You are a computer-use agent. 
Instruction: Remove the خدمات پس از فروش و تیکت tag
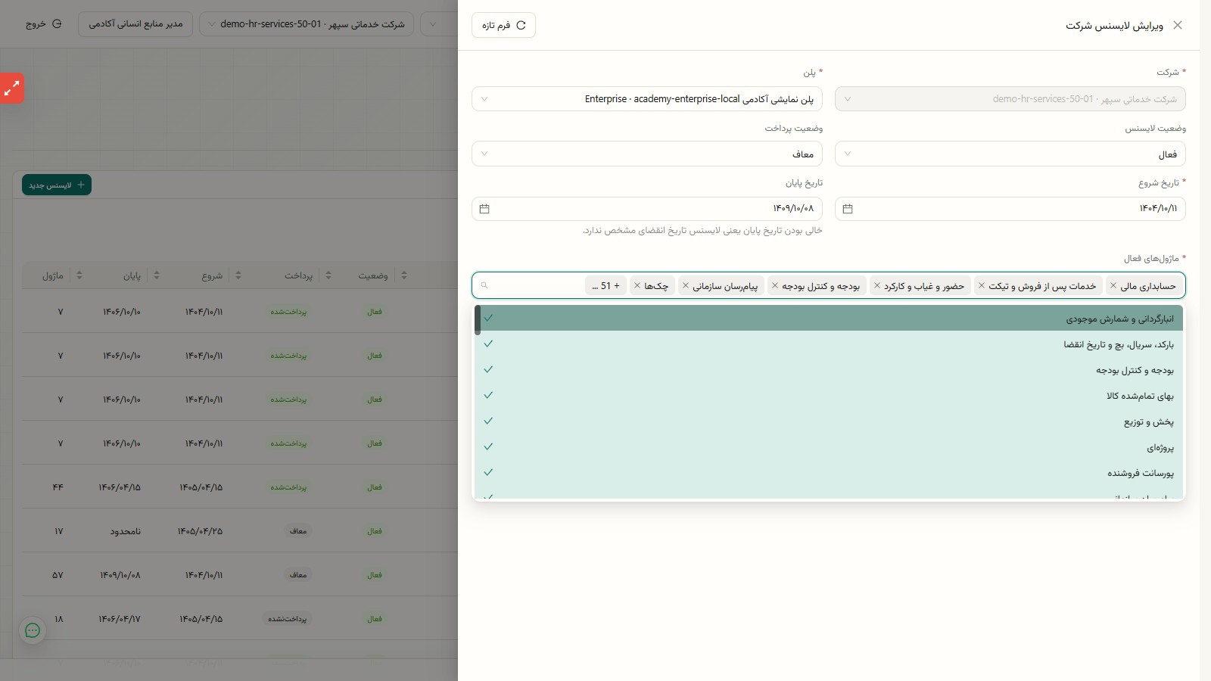click(982, 285)
